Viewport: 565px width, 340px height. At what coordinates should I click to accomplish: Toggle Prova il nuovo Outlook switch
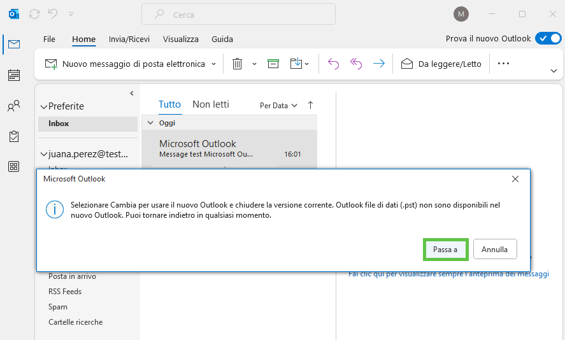click(x=548, y=39)
